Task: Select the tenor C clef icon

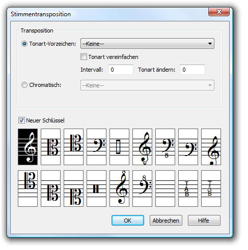Action: click(x=73, y=147)
